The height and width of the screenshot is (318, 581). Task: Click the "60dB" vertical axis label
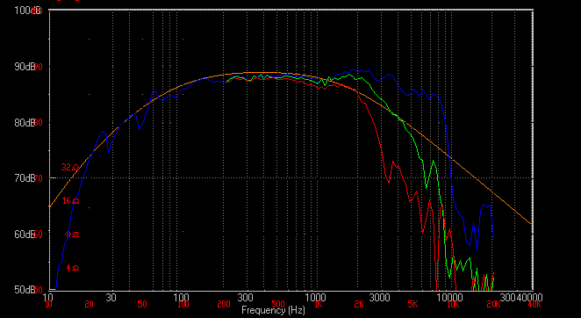(25, 235)
